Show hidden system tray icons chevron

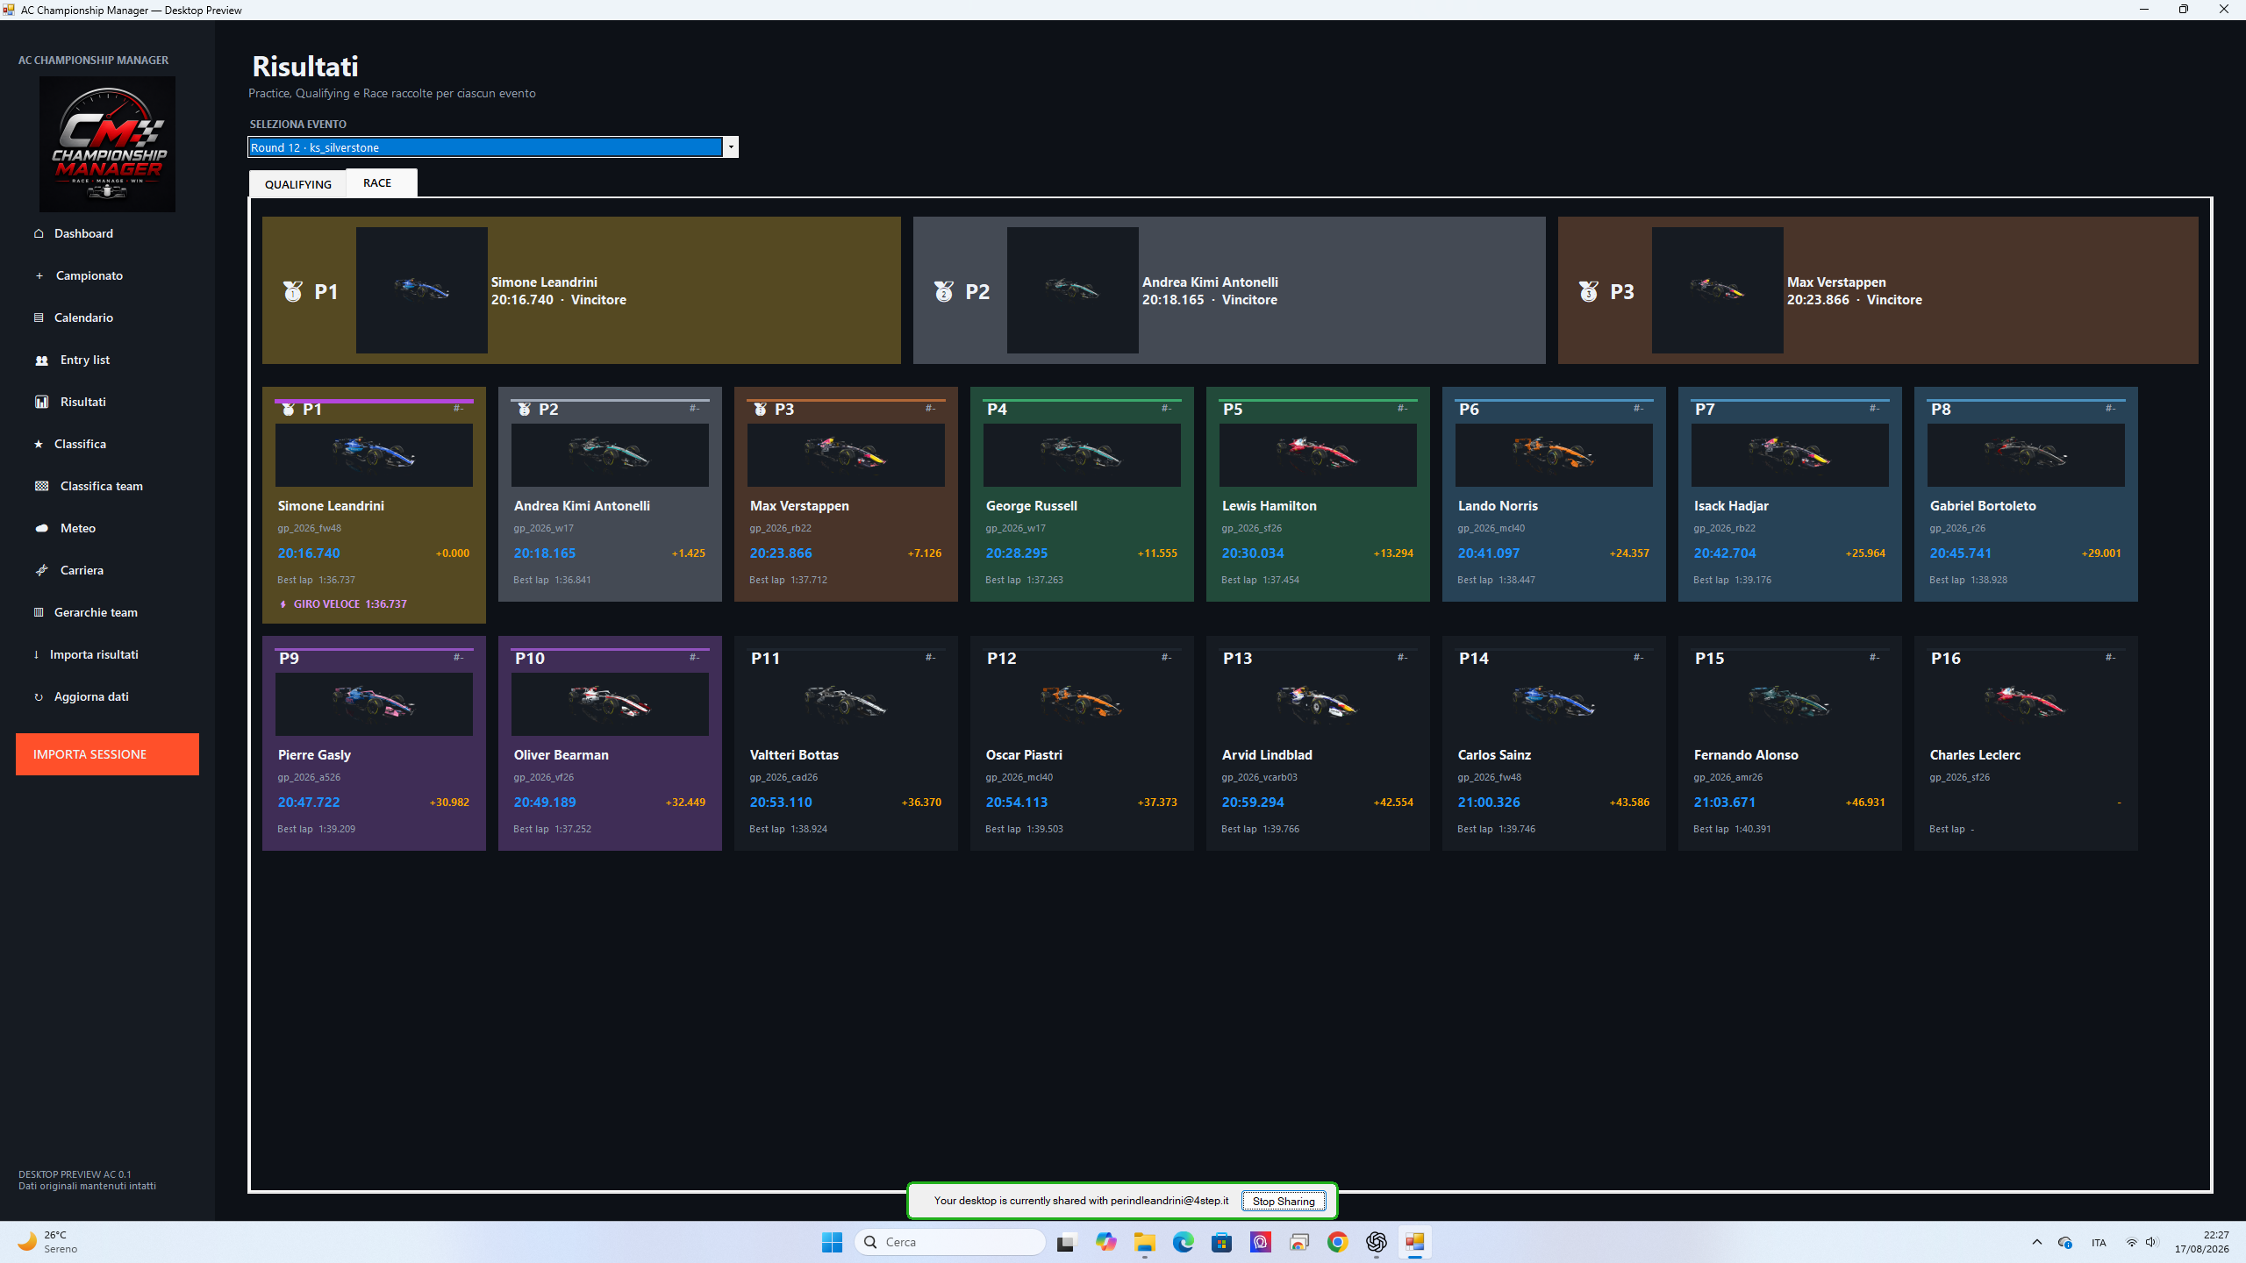(2037, 1242)
